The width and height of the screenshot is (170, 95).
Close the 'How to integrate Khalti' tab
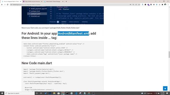20,2
